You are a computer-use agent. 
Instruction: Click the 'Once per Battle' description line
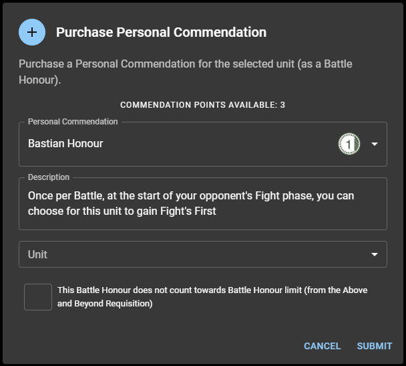pos(191,196)
